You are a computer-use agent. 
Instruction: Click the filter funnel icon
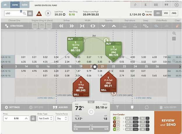[x=117, y=107]
